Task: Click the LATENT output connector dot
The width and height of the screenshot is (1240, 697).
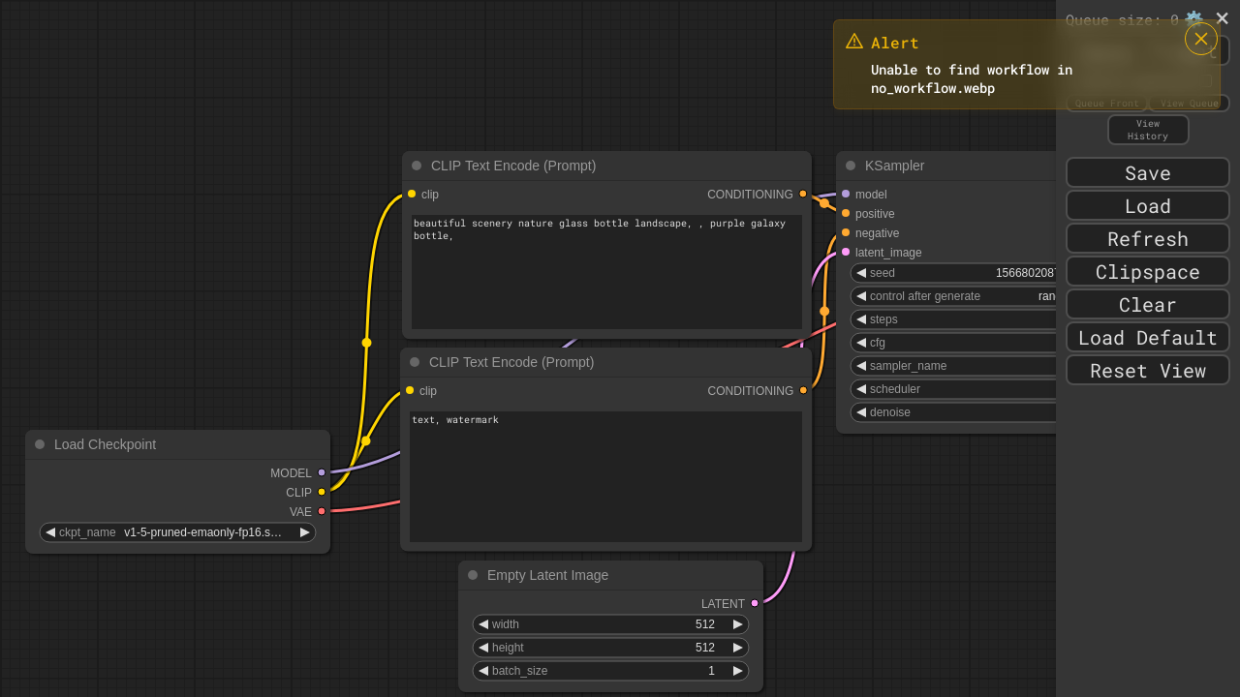Action: pos(755,603)
